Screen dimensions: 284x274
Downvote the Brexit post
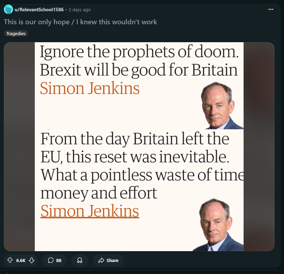point(32,260)
